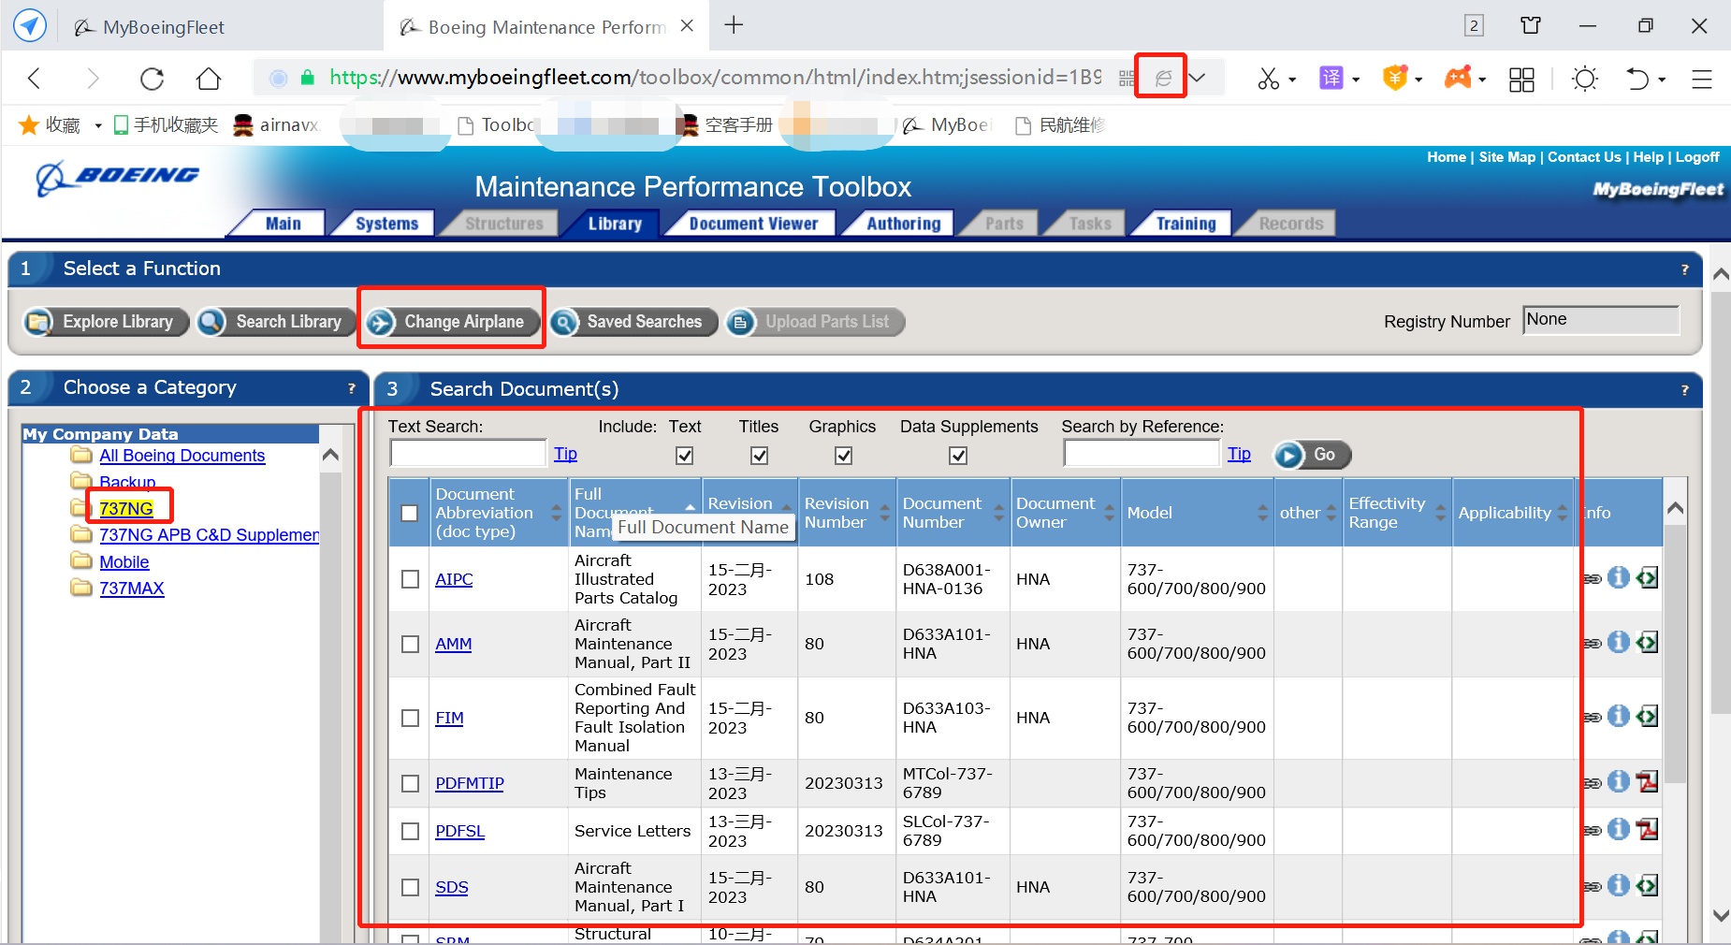1731x945 pixels.
Task: Click the info icon in the PDFSL row
Action: 1619,829
